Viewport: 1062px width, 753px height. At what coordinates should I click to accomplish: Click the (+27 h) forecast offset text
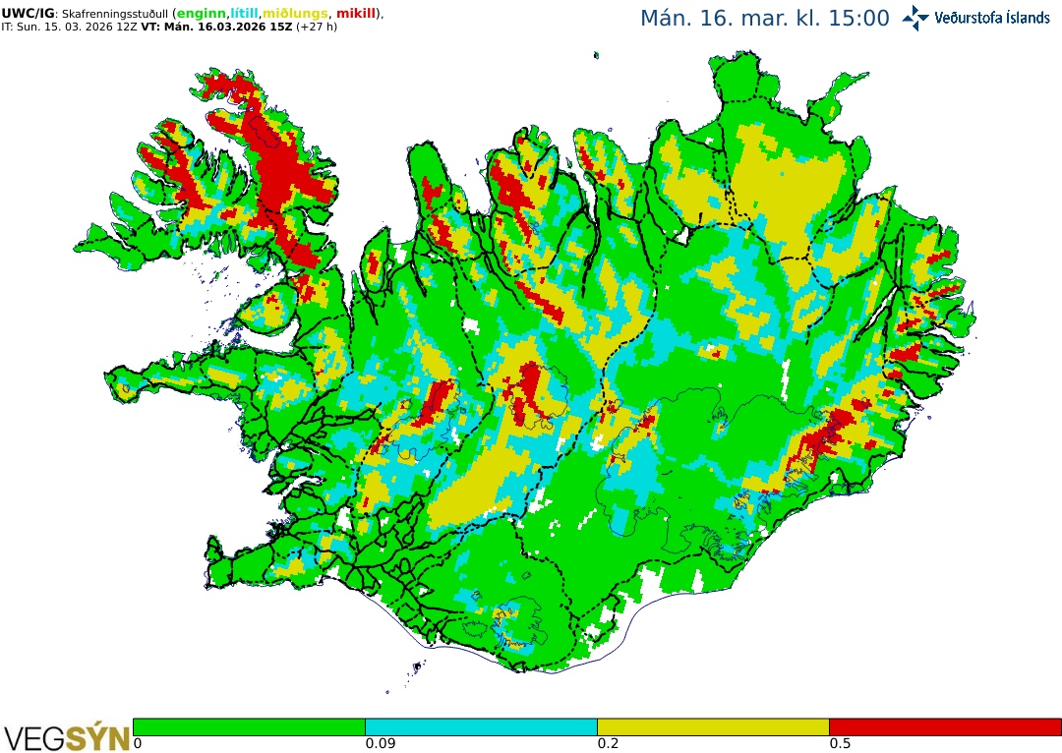coord(317,28)
